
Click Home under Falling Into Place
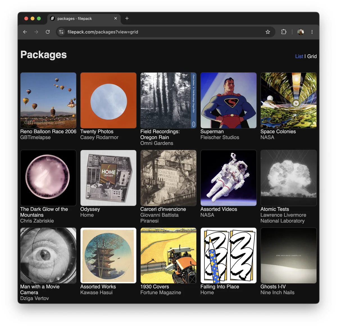(x=207, y=292)
